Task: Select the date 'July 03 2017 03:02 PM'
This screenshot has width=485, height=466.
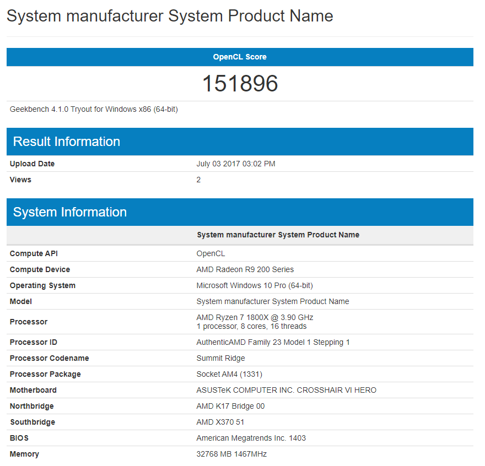Action: (236, 164)
